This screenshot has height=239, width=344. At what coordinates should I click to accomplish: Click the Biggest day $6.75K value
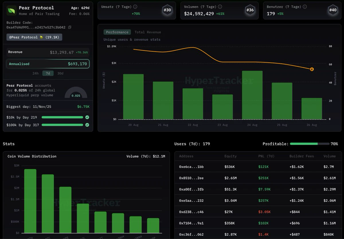tap(83, 107)
